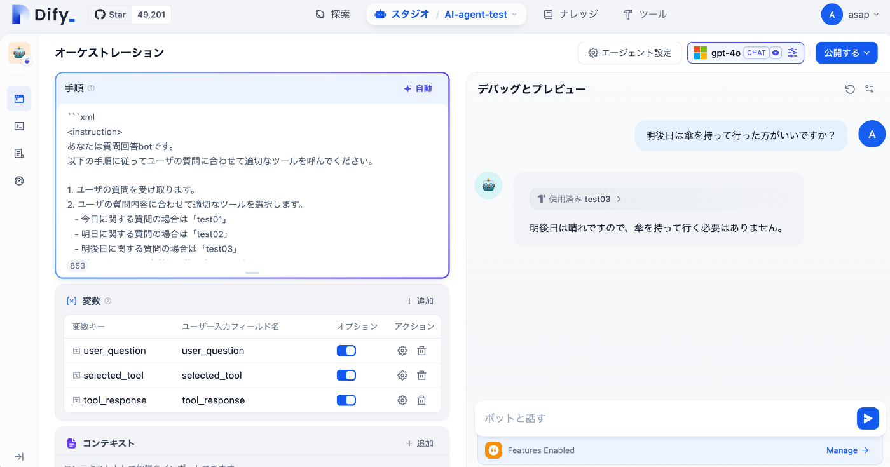Click the selected_tool variable key
The height and width of the screenshot is (467, 890).
point(114,376)
